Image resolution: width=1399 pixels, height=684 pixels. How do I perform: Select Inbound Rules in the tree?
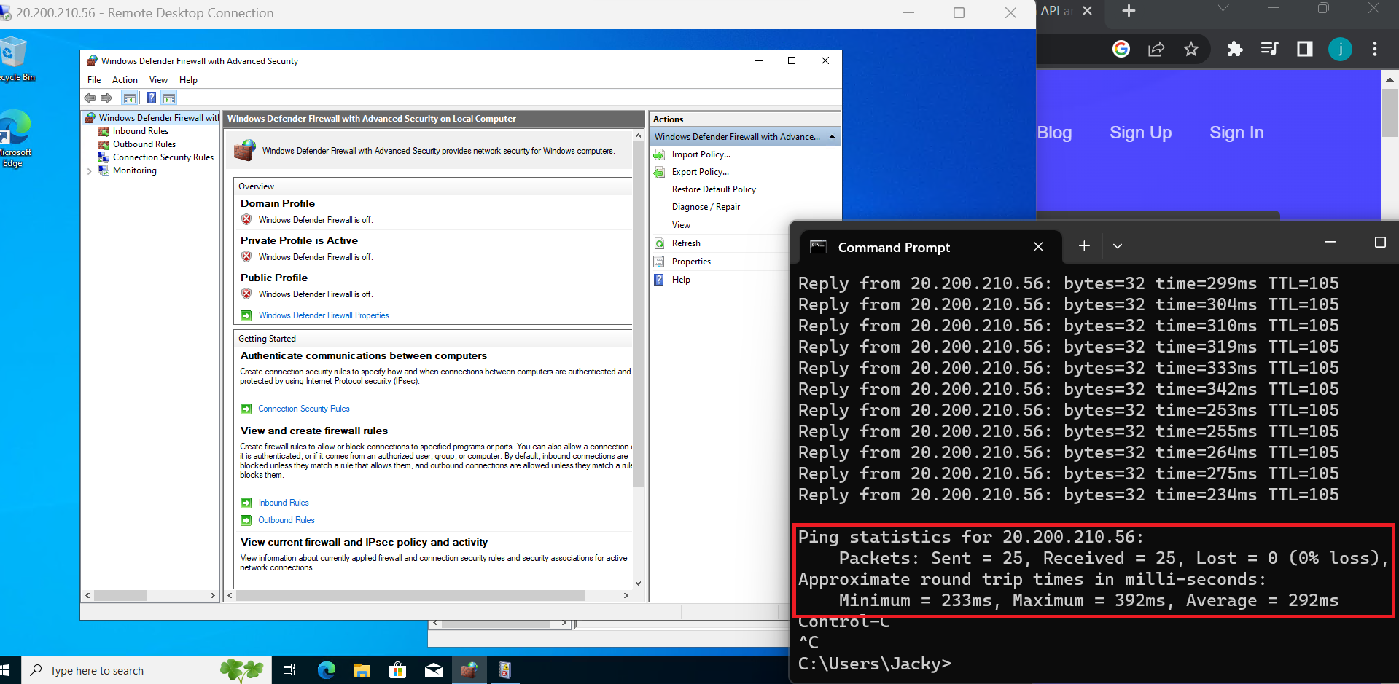point(140,131)
